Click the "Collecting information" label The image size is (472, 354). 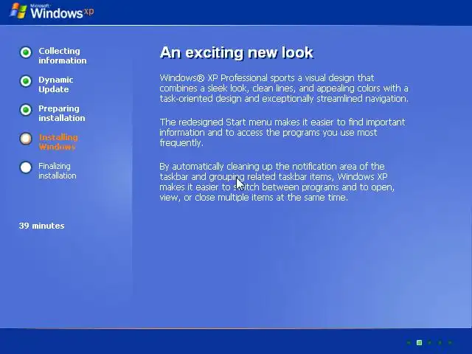click(62, 56)
